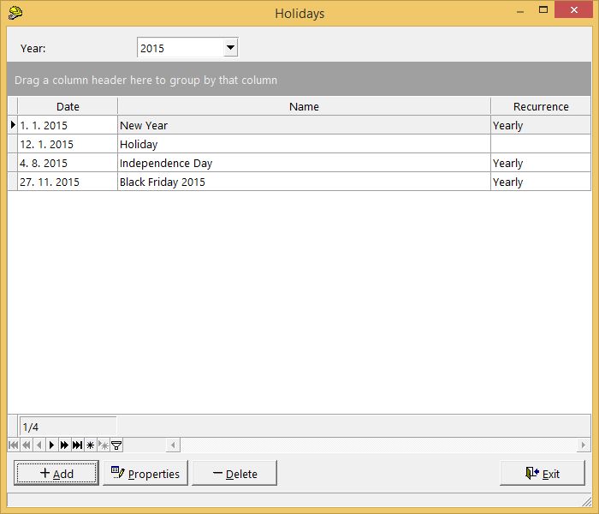Click the horizontal scrollbar right arrow
Viewport: 599px width, 514px height.
pyautogui.click(x=584, y=445)
